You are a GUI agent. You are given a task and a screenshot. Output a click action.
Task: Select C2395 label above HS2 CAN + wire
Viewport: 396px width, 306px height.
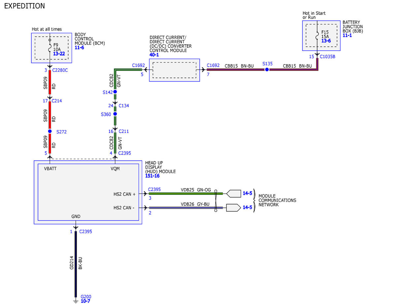pos(154,189)
